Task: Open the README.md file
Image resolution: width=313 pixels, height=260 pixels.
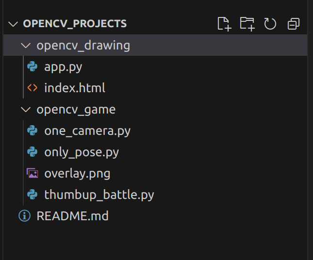Action: click(x=72, y=216)
